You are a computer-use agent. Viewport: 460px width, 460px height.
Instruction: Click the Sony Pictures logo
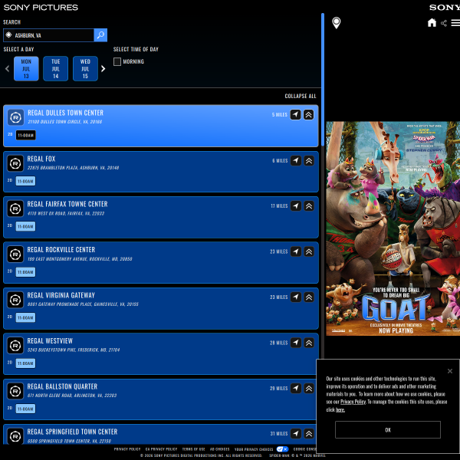(41, 8)
